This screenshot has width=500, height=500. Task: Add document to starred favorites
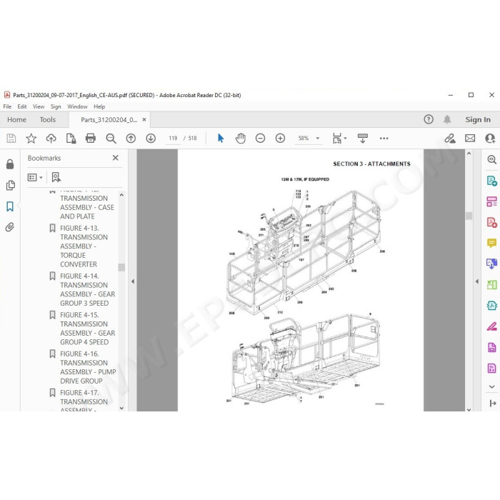[x=31, y=139]
